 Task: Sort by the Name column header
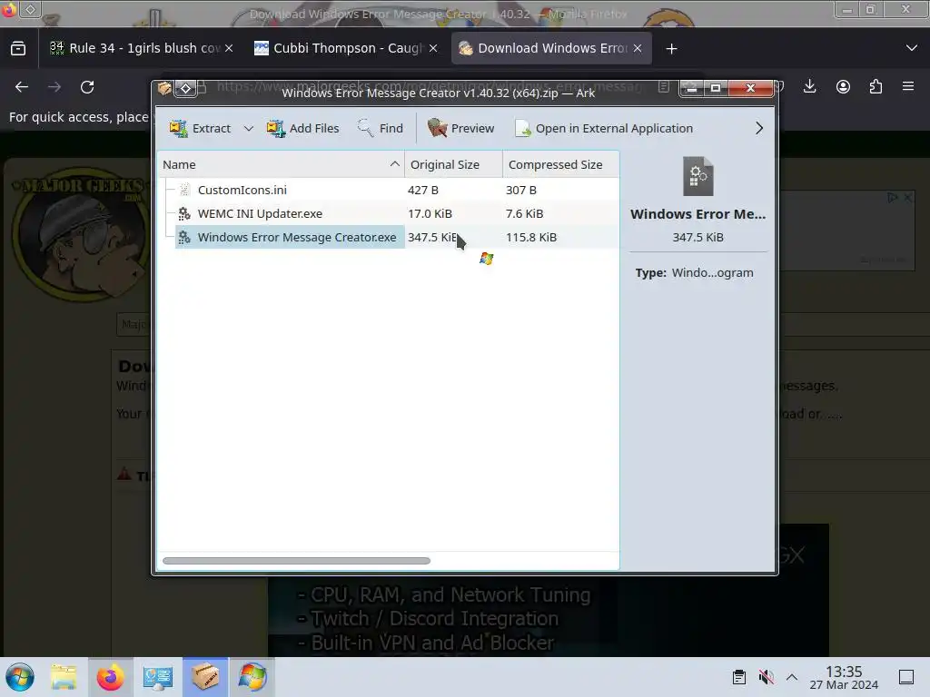281,164
